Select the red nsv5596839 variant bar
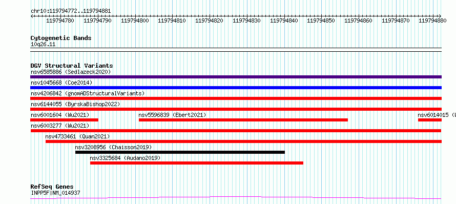456x204 pixels. [x=243, y=120]
